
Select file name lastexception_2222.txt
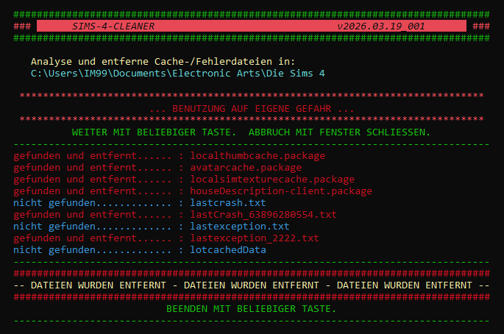coord(255,238)
